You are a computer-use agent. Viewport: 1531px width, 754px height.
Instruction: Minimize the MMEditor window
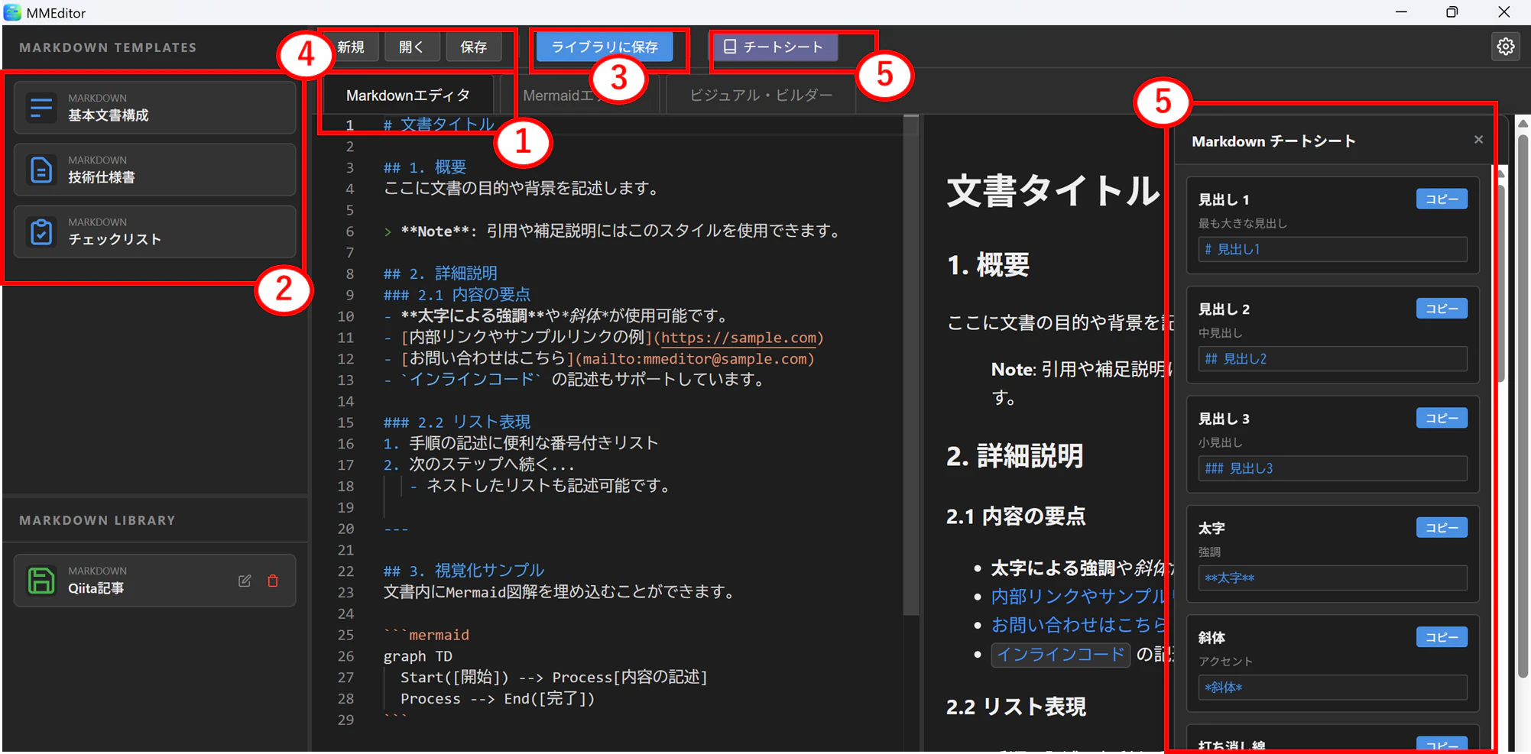pos(1401,12)
